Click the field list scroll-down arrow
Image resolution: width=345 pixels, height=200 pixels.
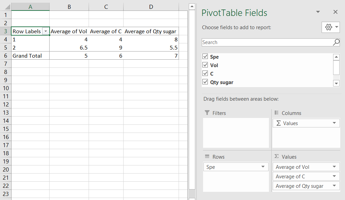[x=336, y=83]
